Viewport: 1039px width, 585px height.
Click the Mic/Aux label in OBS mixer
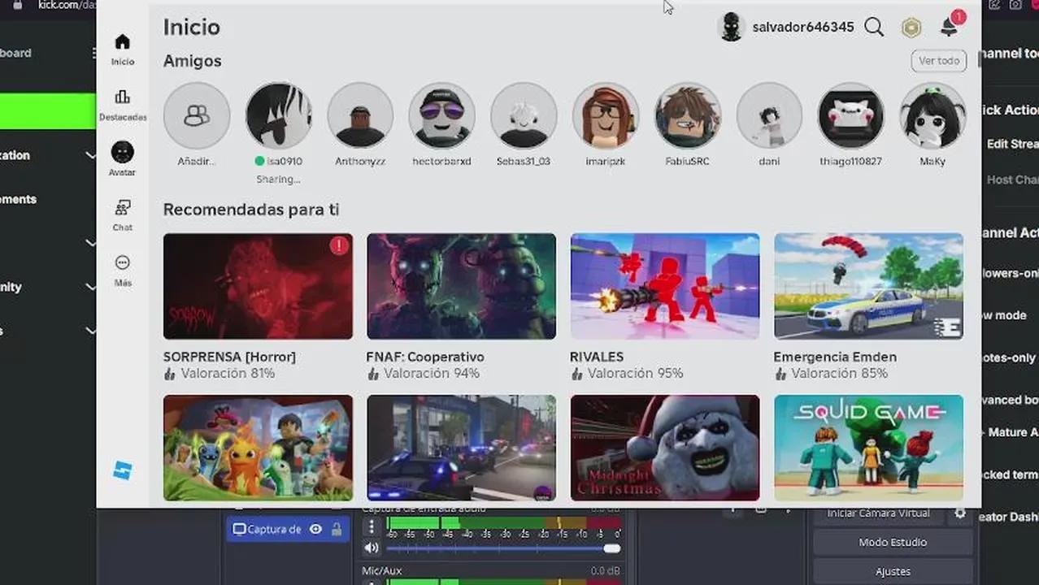pos(382,571)
